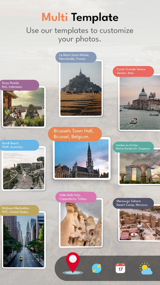This screenshot has width=160, height=285.
Task: Open the Manhattan street photo
Action: (23, 240)
